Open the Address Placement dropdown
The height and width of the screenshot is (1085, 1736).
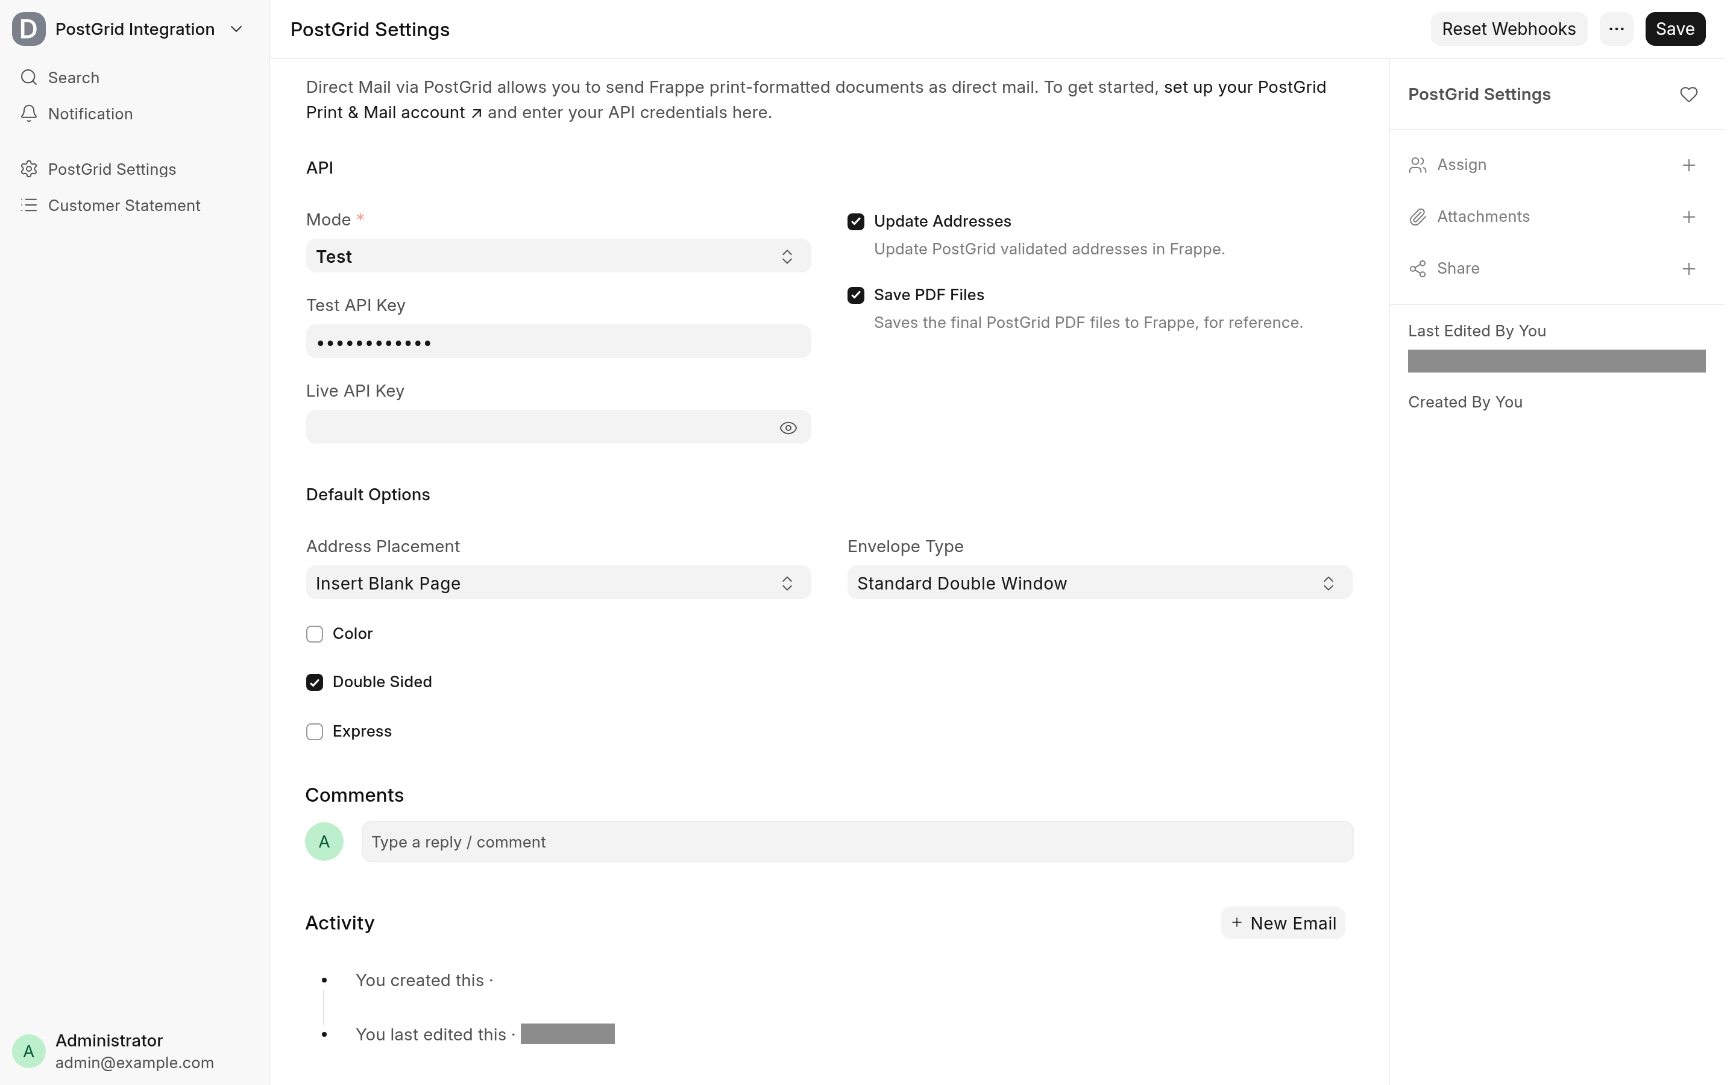tap(558, 583)
